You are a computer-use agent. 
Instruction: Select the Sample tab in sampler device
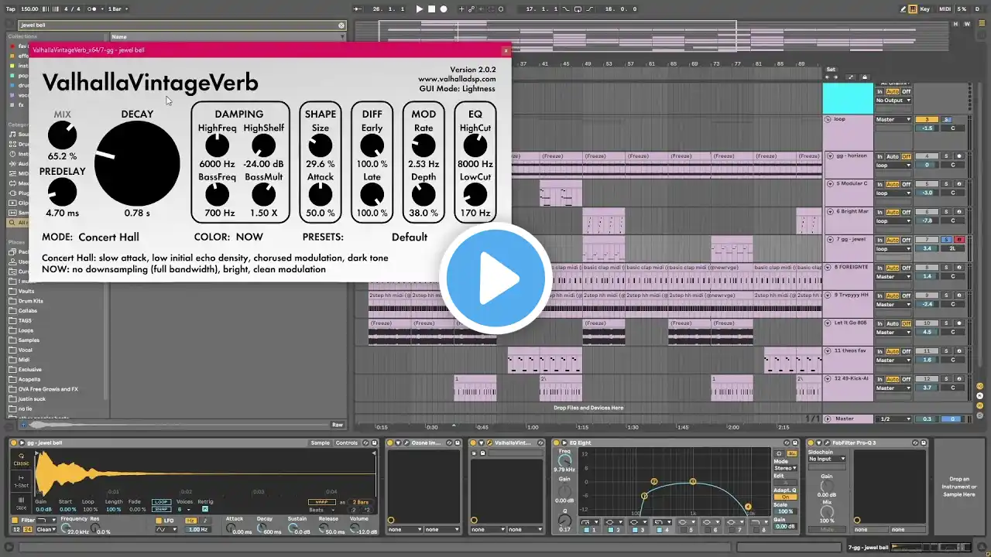320,443
